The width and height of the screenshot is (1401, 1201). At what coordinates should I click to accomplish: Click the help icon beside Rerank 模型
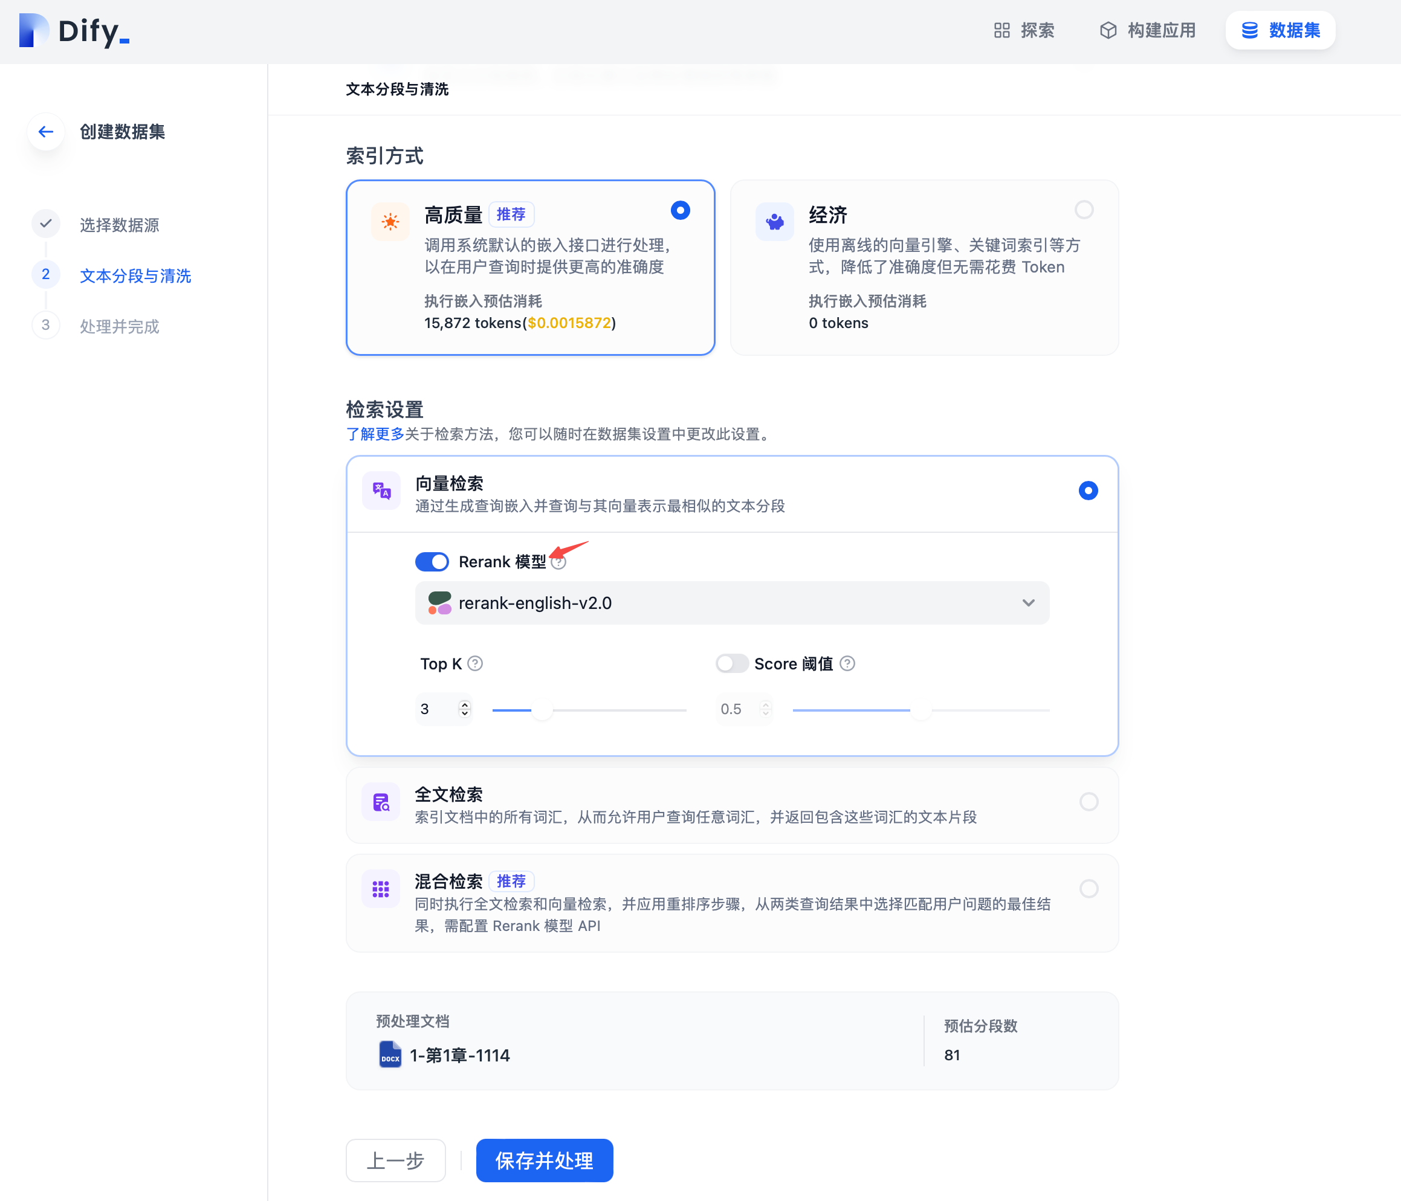pos(558,562)
